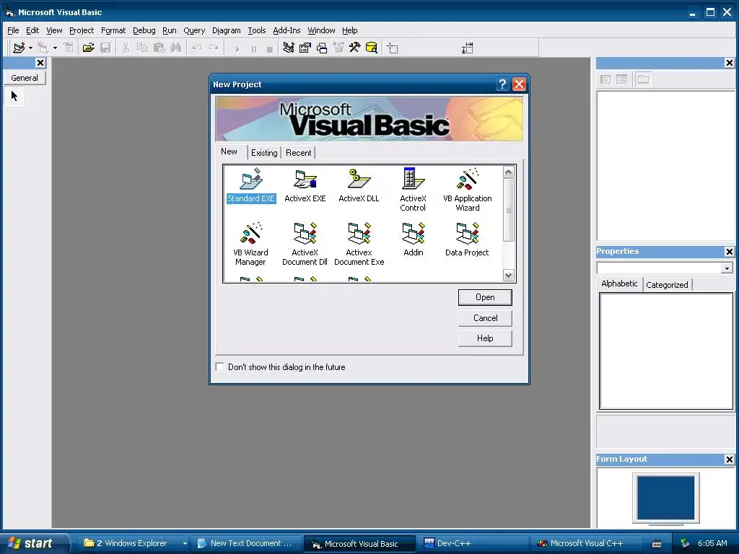
Task: Open the Properties object dropdown
Action: (727, 268)
